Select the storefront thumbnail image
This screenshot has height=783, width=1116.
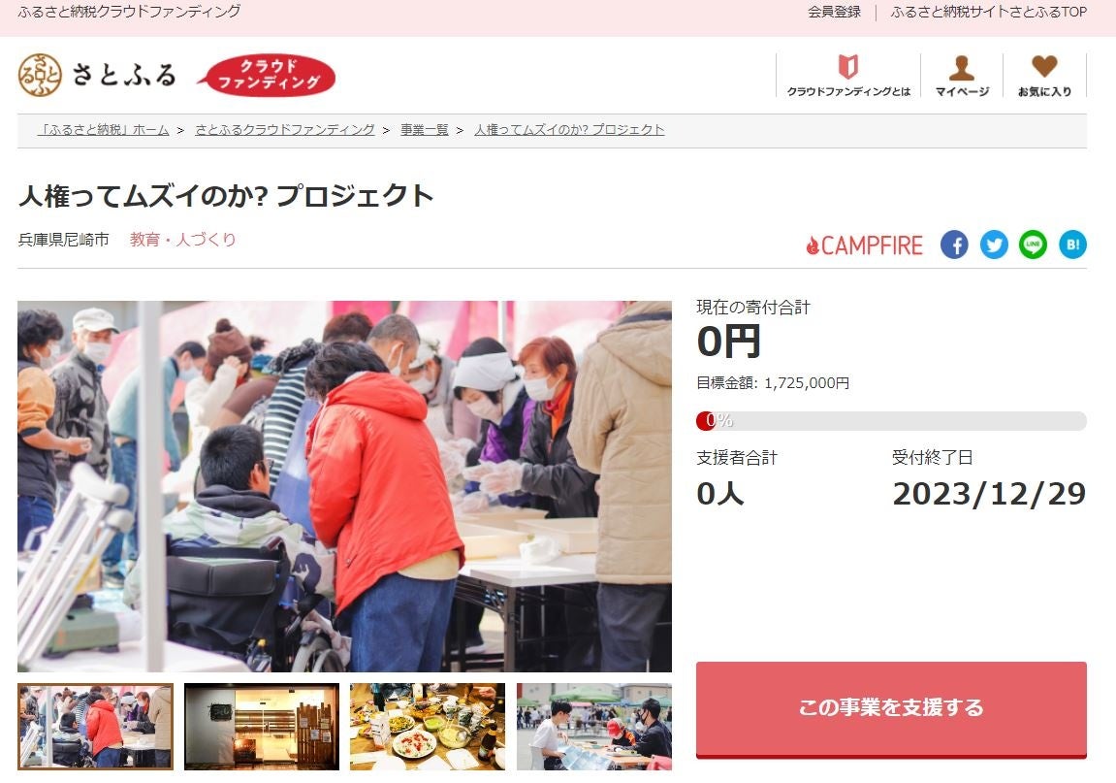coord(261,727)
